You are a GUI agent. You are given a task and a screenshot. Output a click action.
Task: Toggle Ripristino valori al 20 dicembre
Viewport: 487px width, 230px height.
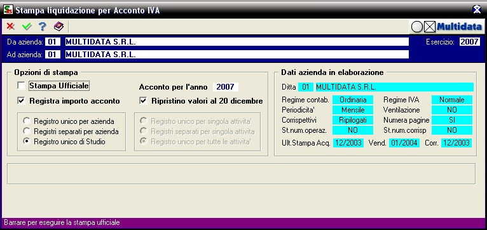143,101
